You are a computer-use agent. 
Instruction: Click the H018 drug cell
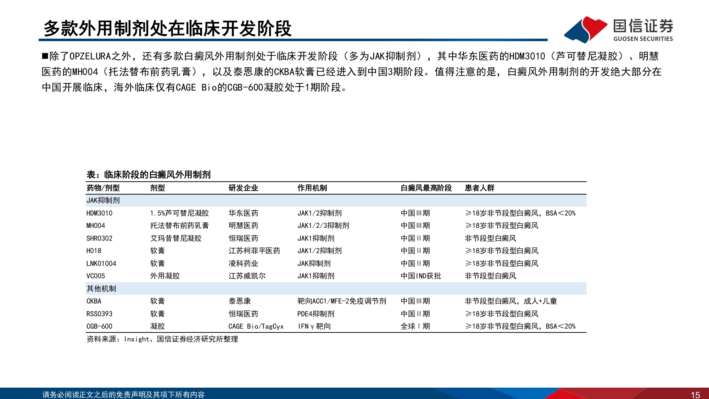tap(94, 251)
